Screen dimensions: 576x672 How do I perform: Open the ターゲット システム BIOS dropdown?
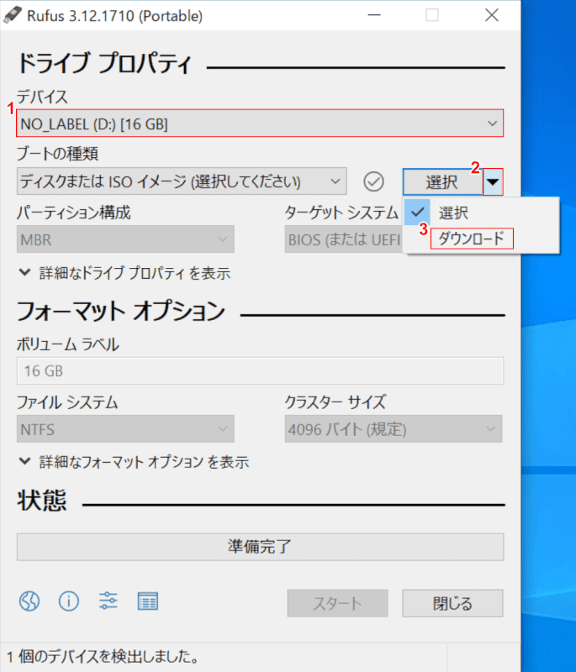coord(344,239)
